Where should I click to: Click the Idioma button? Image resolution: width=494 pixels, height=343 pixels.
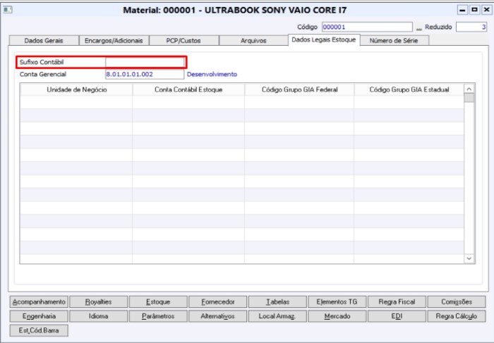[x=99, y=316]
